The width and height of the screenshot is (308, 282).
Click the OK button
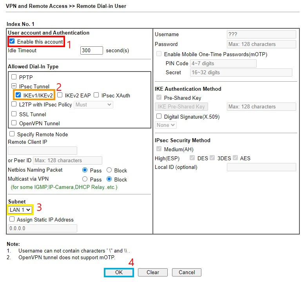[119, 272]
